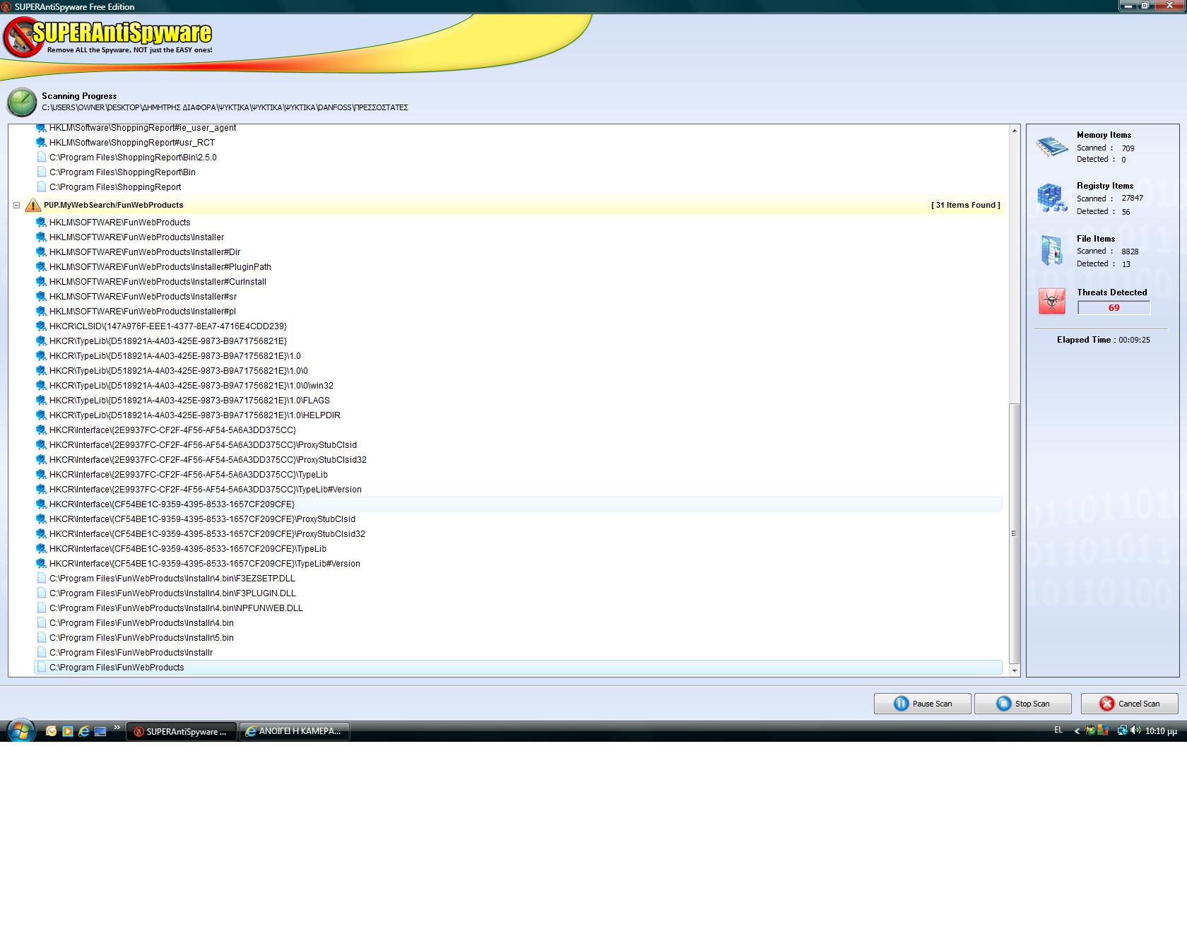Click the scanning path text under Scanning Progress
This screenshot has width=1187, height=929.
coord(225,108)
